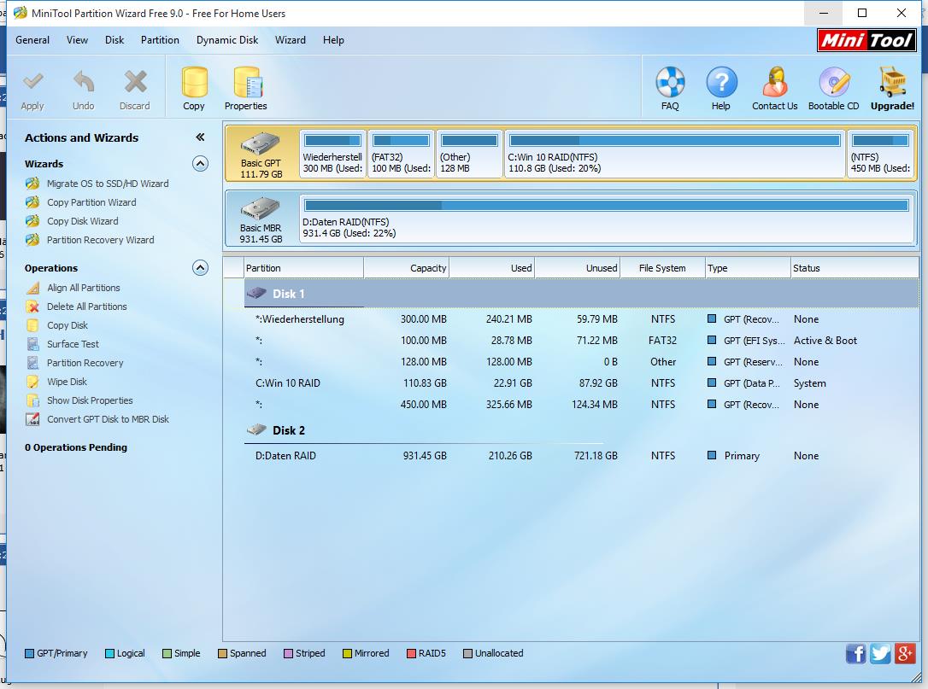Click Copy Disk in Operations
Image resolution: width=928 pixels, height=689 pixels.
click(x=68, y=325)
